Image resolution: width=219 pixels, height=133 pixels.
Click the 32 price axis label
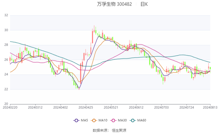click(x=6, y=15)
